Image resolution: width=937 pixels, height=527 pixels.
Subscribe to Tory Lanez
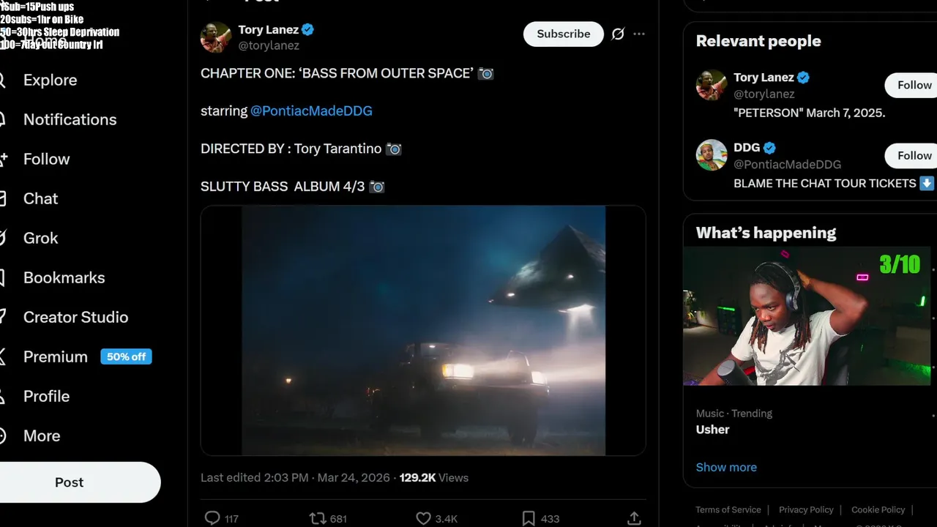(x=563, y=34)
